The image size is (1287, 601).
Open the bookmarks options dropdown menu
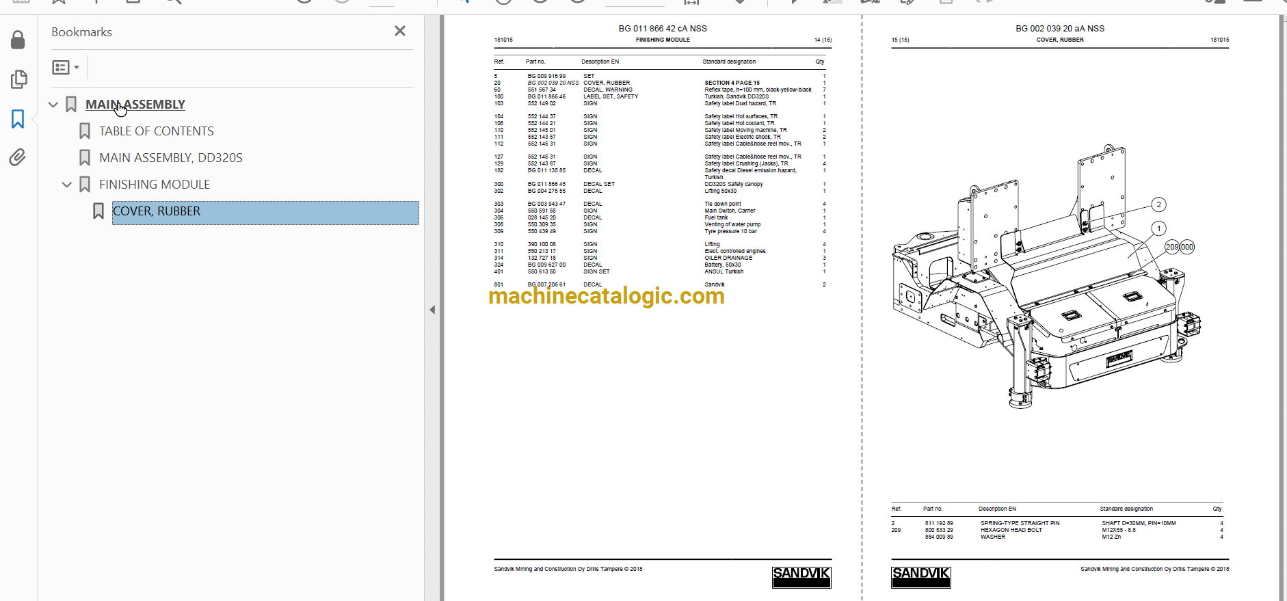[66, 67]
